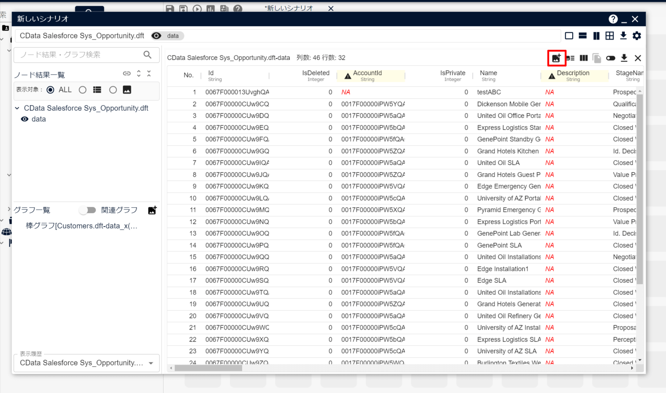Collapse the CData Salesforce Sys_Opportunity.dft tree node
The width and height of the screenshot is (666, 393).
tap(17, 108)
